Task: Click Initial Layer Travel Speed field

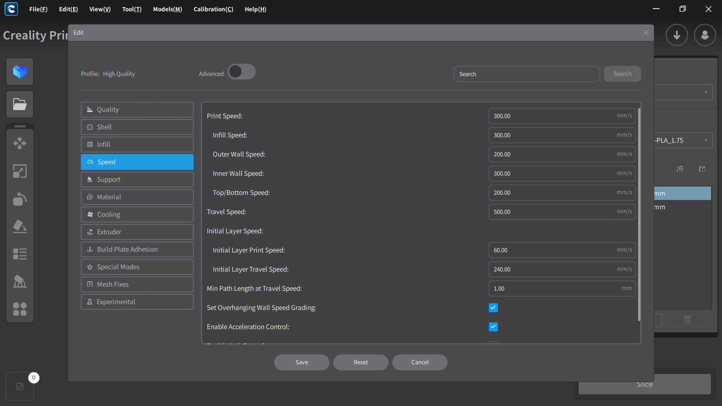Action: click(x=562, y=269)
